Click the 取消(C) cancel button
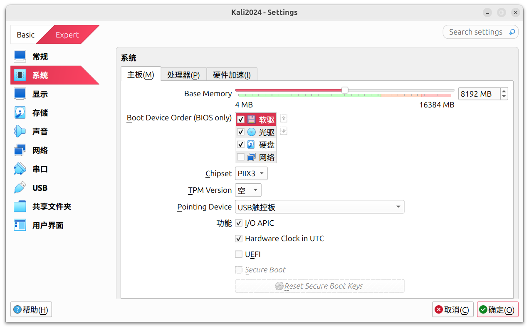Image resolution: width=529 pixels, height=329 pixels. point(452,309)
